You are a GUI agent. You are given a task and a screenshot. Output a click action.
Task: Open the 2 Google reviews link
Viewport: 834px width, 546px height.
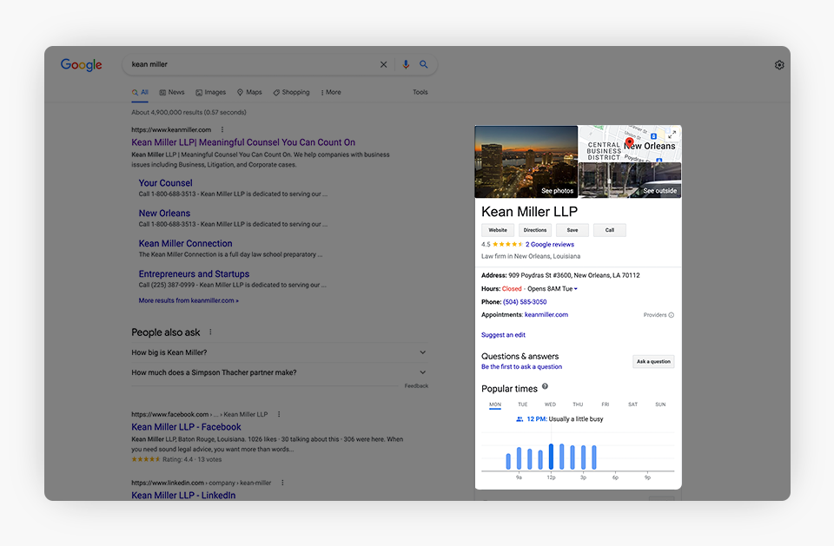click(550, 245)
